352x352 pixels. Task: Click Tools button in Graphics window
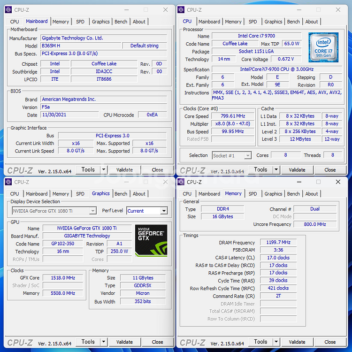[x=88, y=342]
